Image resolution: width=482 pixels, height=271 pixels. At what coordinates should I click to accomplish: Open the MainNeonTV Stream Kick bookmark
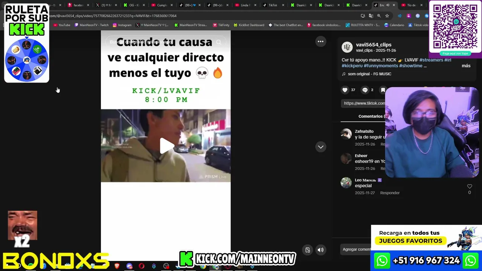click(191, 25)
